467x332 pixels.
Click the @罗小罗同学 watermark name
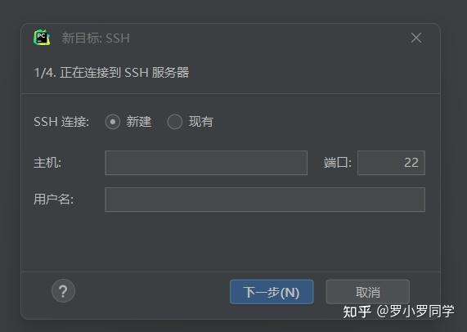[x=415, y=312]
